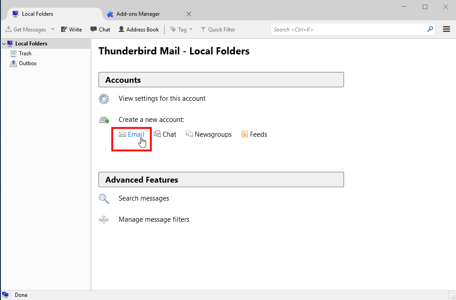Screen dimensions: 456x300
Task: Open the Tag dropdown menu
Action: [182, 29]
